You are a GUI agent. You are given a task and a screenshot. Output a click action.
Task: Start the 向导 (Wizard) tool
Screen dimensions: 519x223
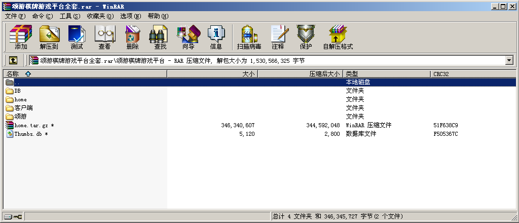click(188, 38)
